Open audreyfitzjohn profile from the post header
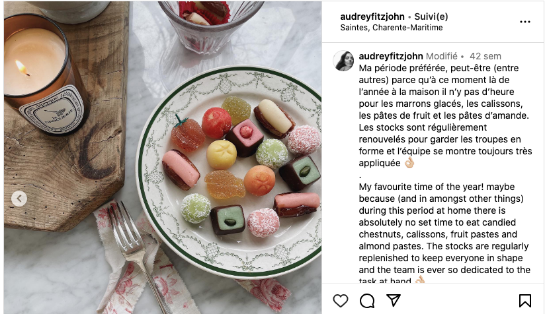Image resolution: width=545 pixels, height=314 pixels. 372,16
